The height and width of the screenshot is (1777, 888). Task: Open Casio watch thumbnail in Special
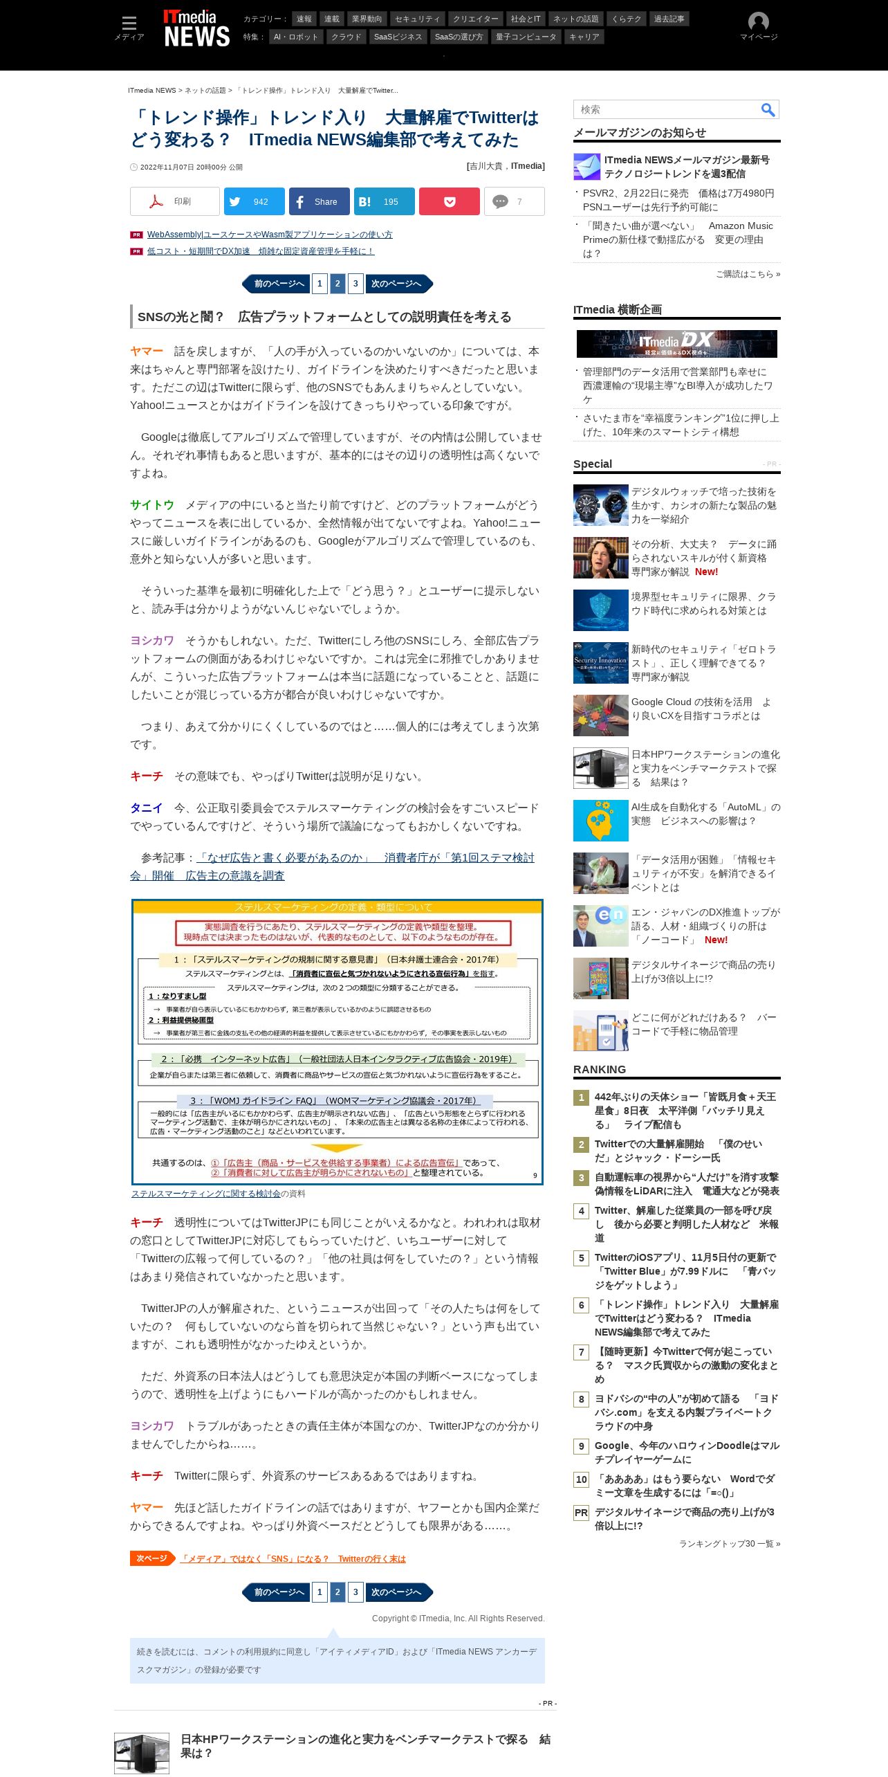[601, 505]
